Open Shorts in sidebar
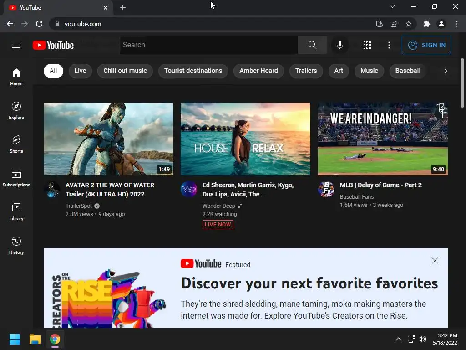 [16, 144]
